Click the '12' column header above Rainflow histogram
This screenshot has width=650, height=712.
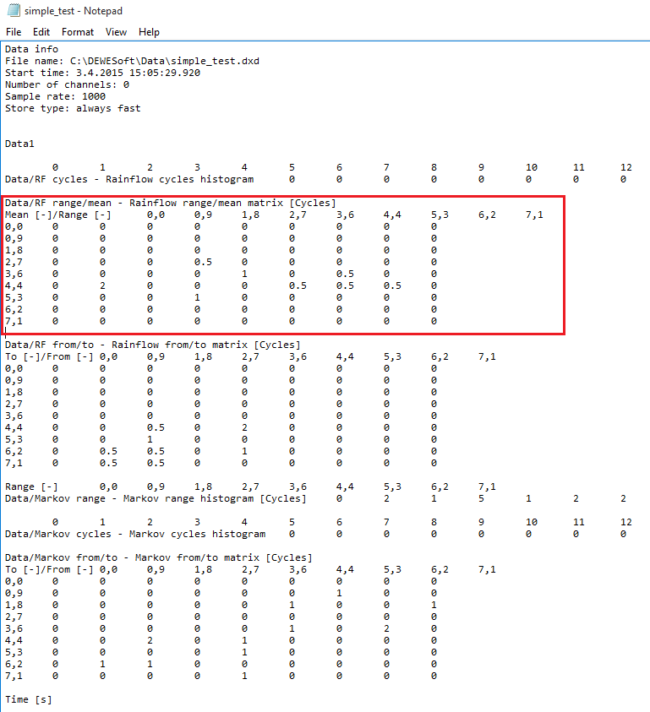625,167
